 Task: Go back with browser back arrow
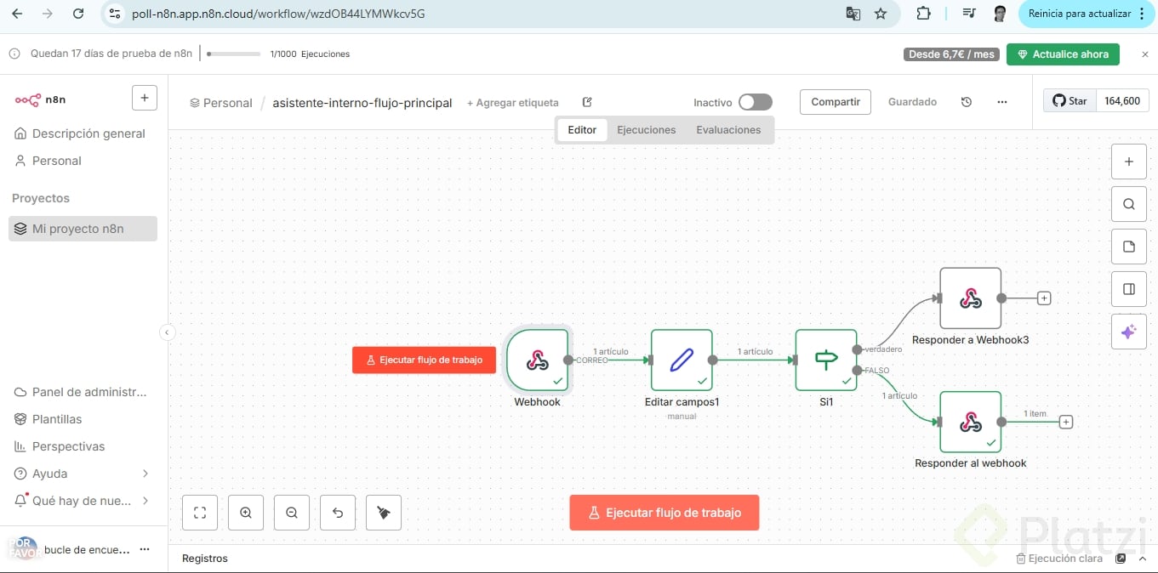[17, 14]
